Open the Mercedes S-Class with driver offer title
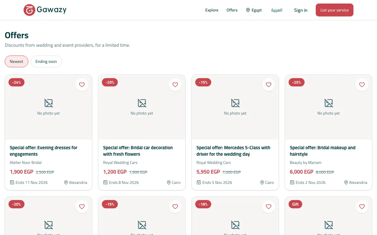The image size is (377, 235). (233, 151)
